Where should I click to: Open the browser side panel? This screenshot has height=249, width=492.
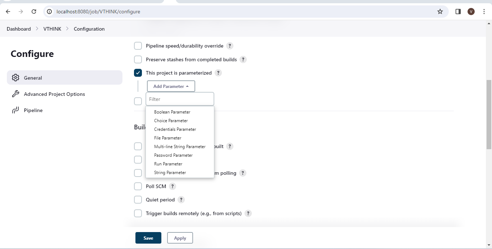[x=458, y=12]
